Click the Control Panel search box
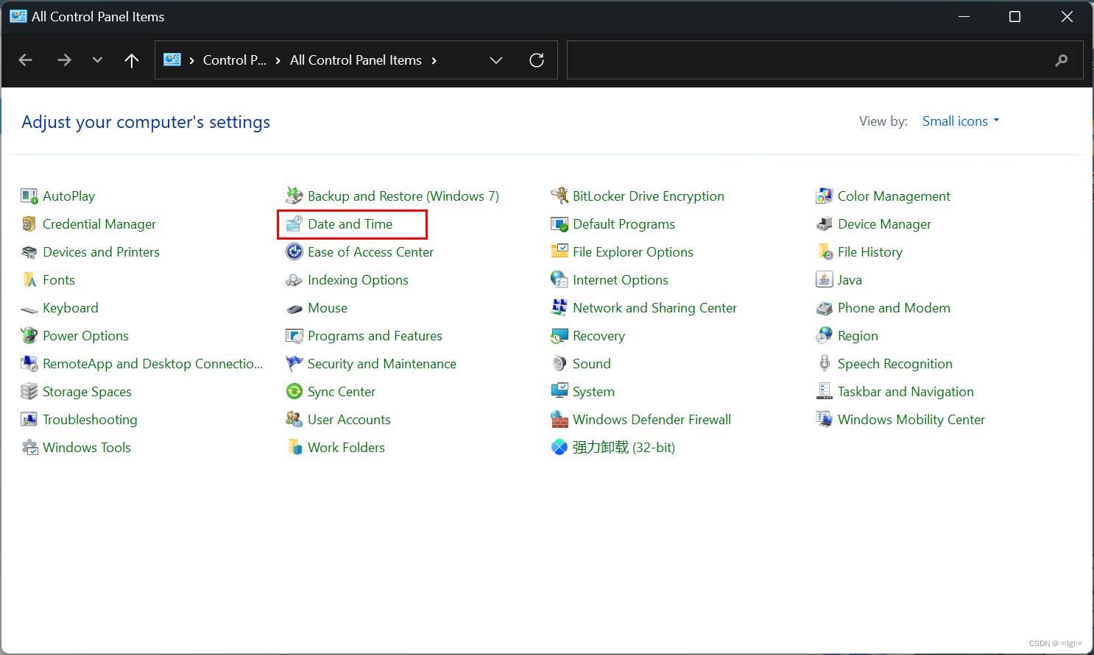The height and width of the screenshot is (655, 1094). tap(825, 60)
